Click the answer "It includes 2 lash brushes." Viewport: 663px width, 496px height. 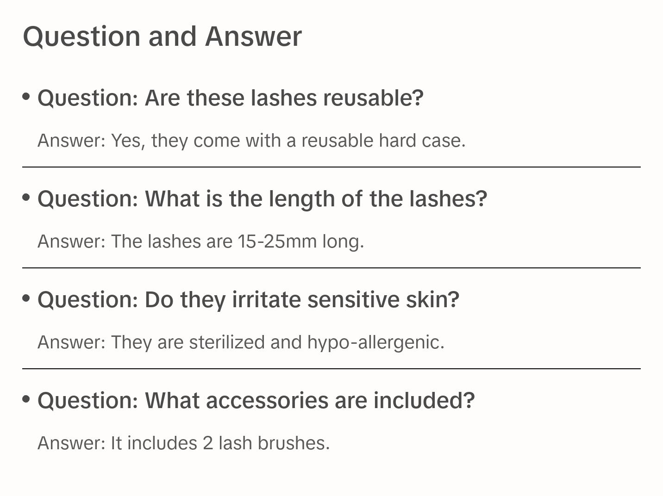coord(183,443)
